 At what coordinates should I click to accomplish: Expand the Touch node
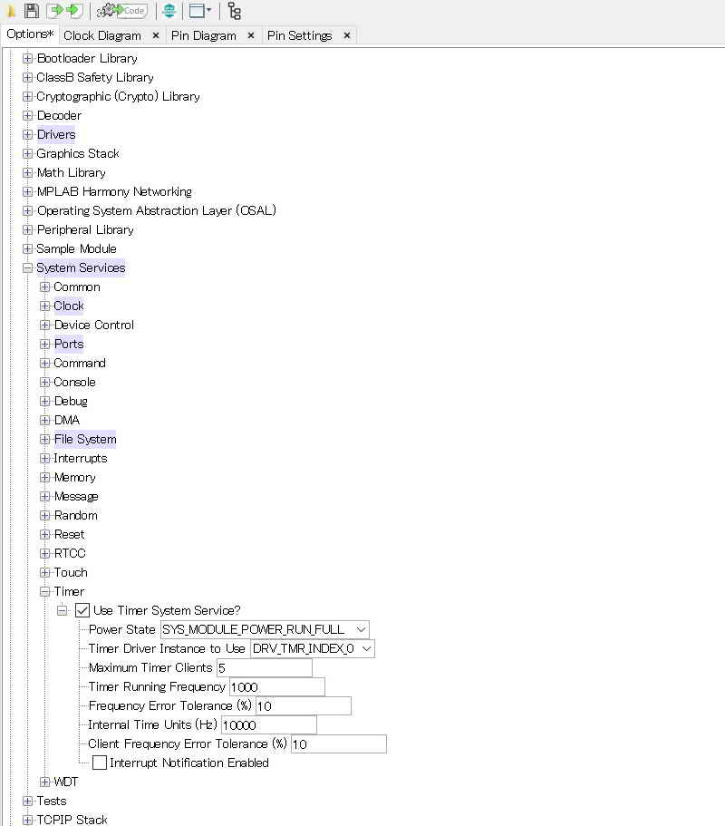[44, 572]
